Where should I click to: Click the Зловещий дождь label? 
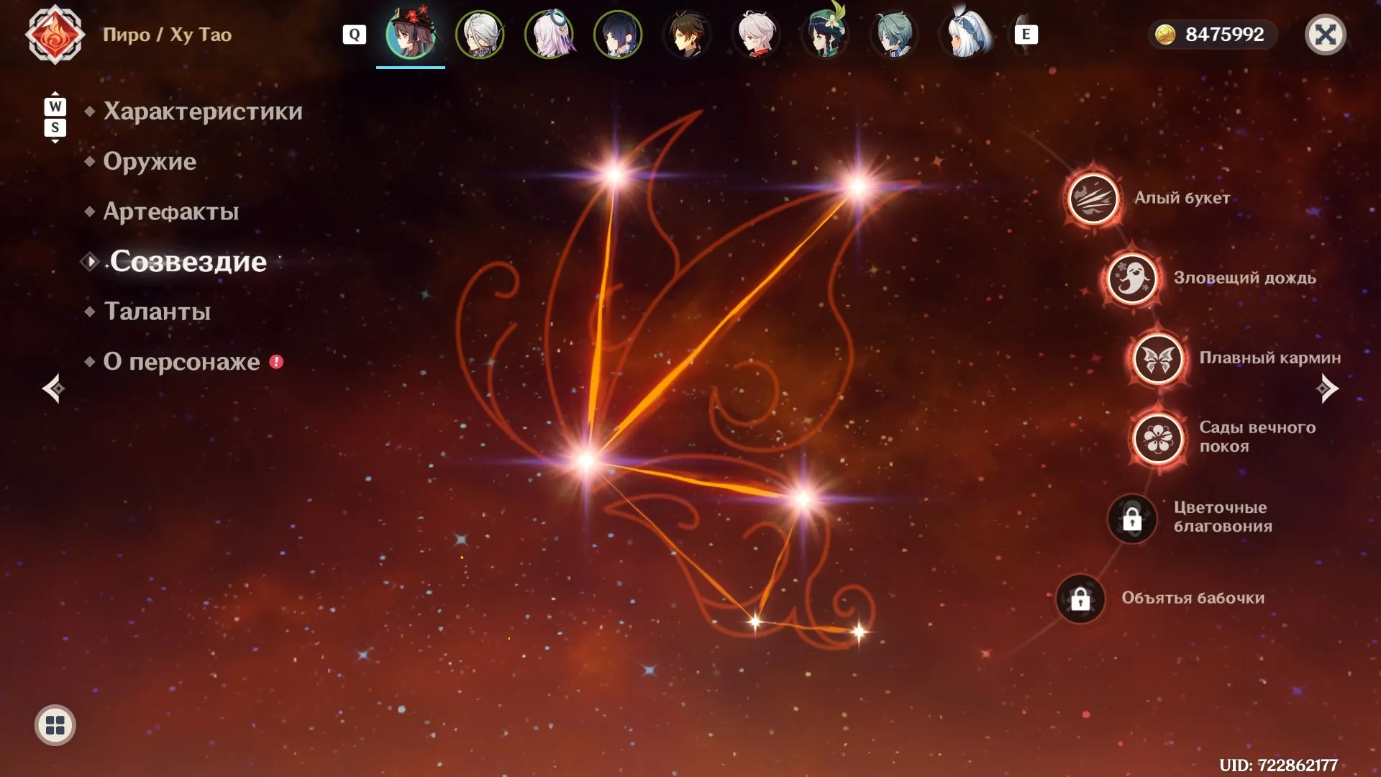1244,278
